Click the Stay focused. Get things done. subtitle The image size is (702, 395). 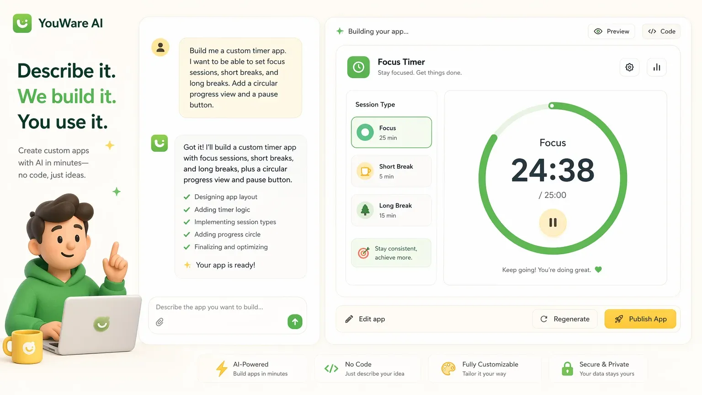420,73
